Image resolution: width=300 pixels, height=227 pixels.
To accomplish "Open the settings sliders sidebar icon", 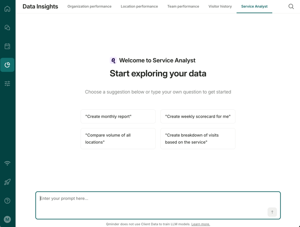I will pyautogui.click(x=8, y=84).
